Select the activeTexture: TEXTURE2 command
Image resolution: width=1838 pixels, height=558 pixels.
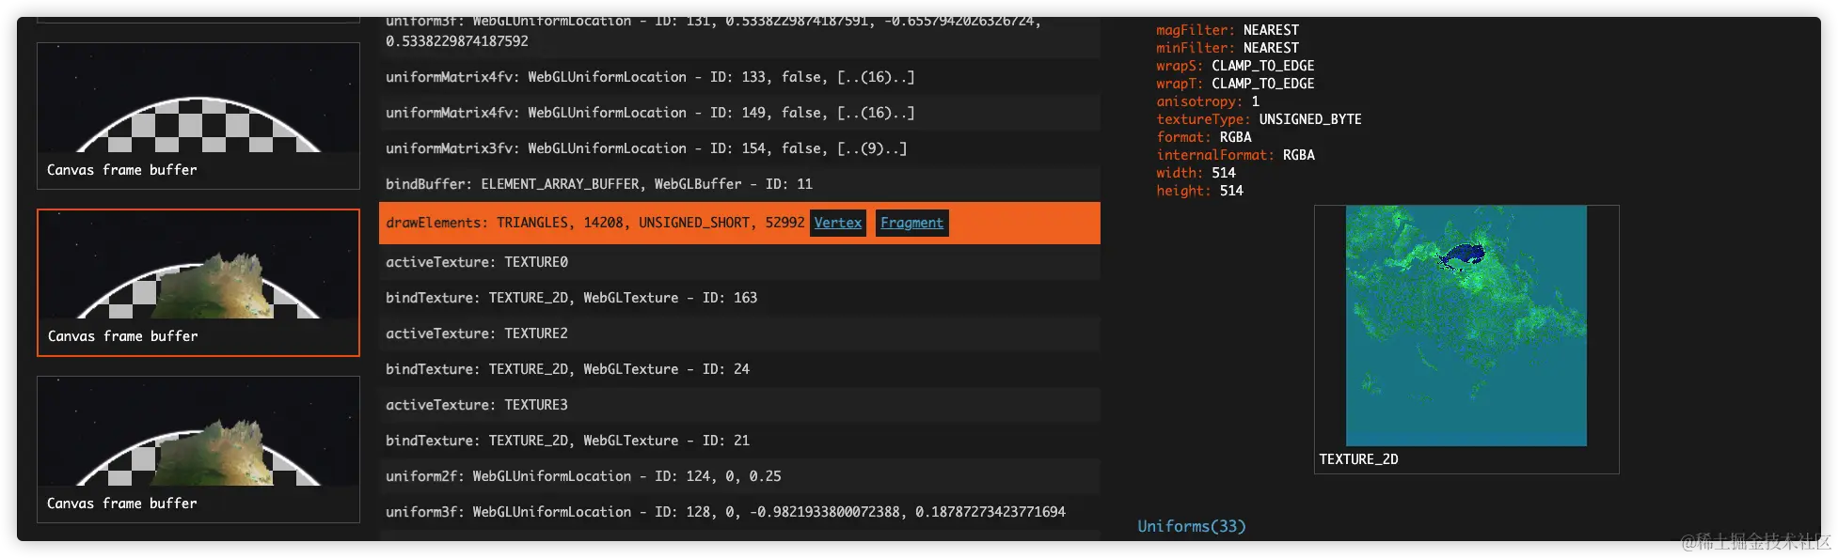click(x=739, y=333)
